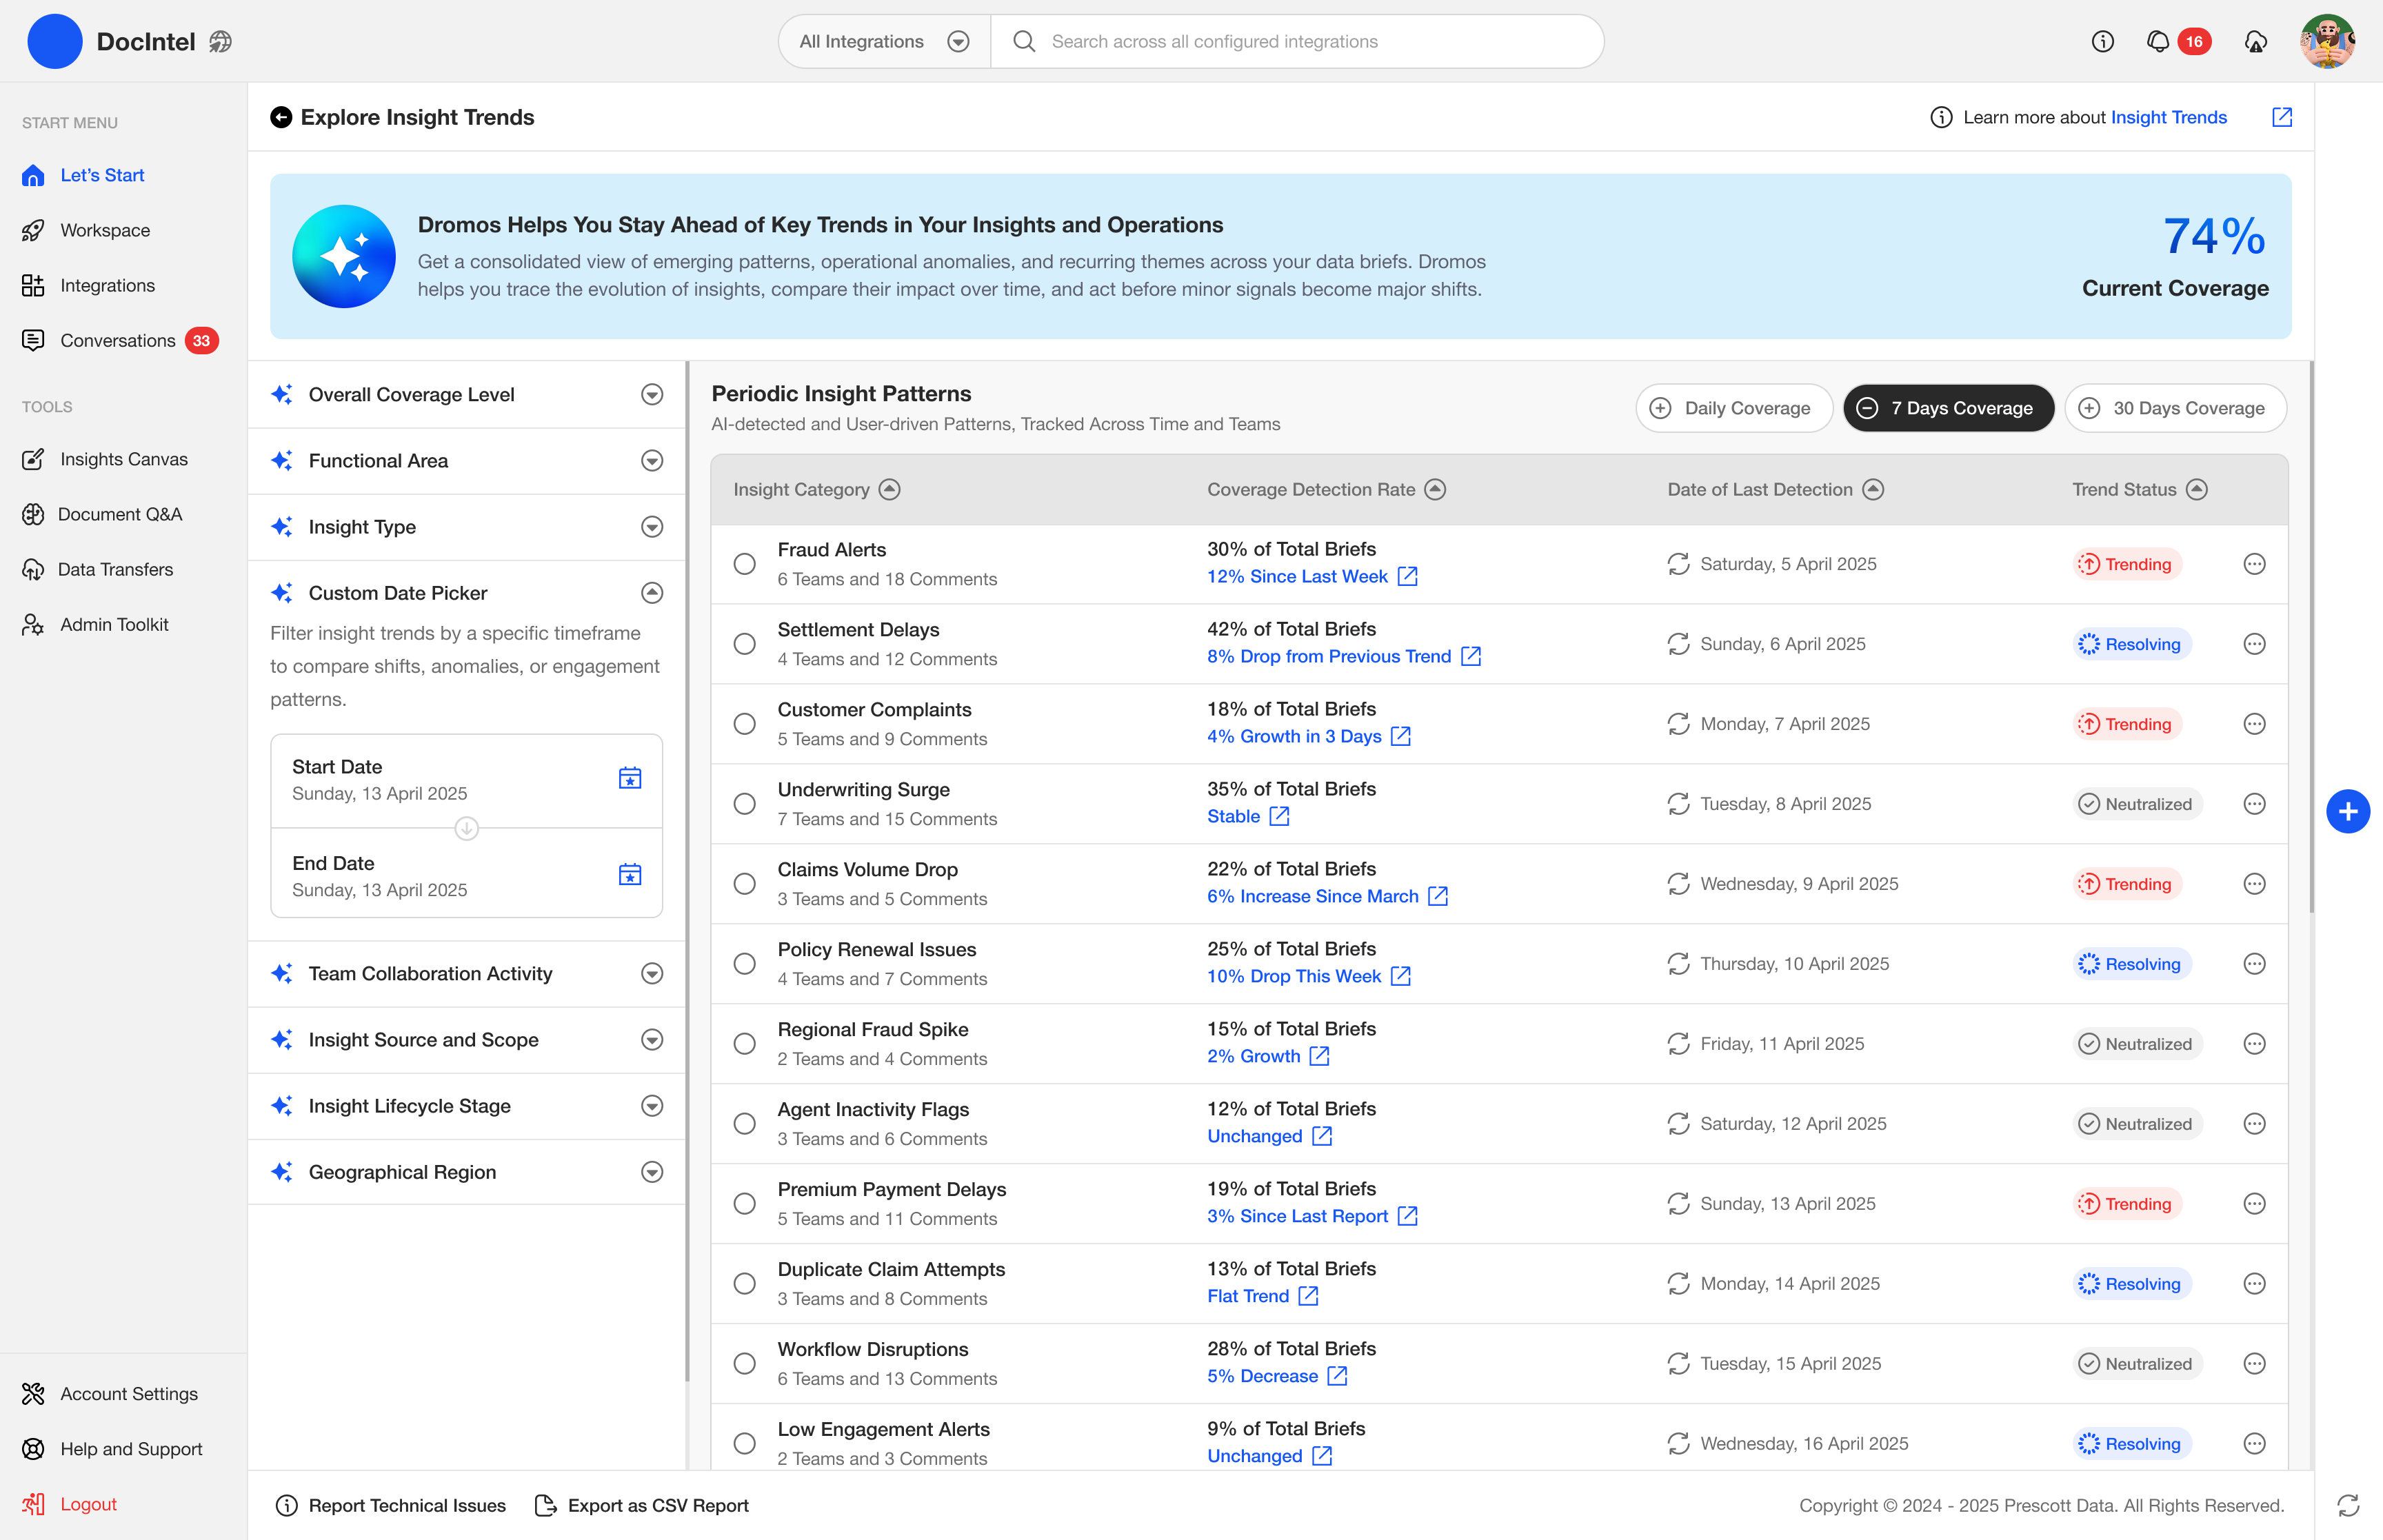
Task: Open Insights Canvas from the sidebar
Action: [123, 459]
